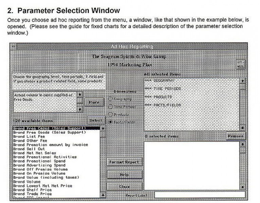Expand the GEOGRAPHY entry in selected items
The image size is (260, 203).
tap(160, 81)
